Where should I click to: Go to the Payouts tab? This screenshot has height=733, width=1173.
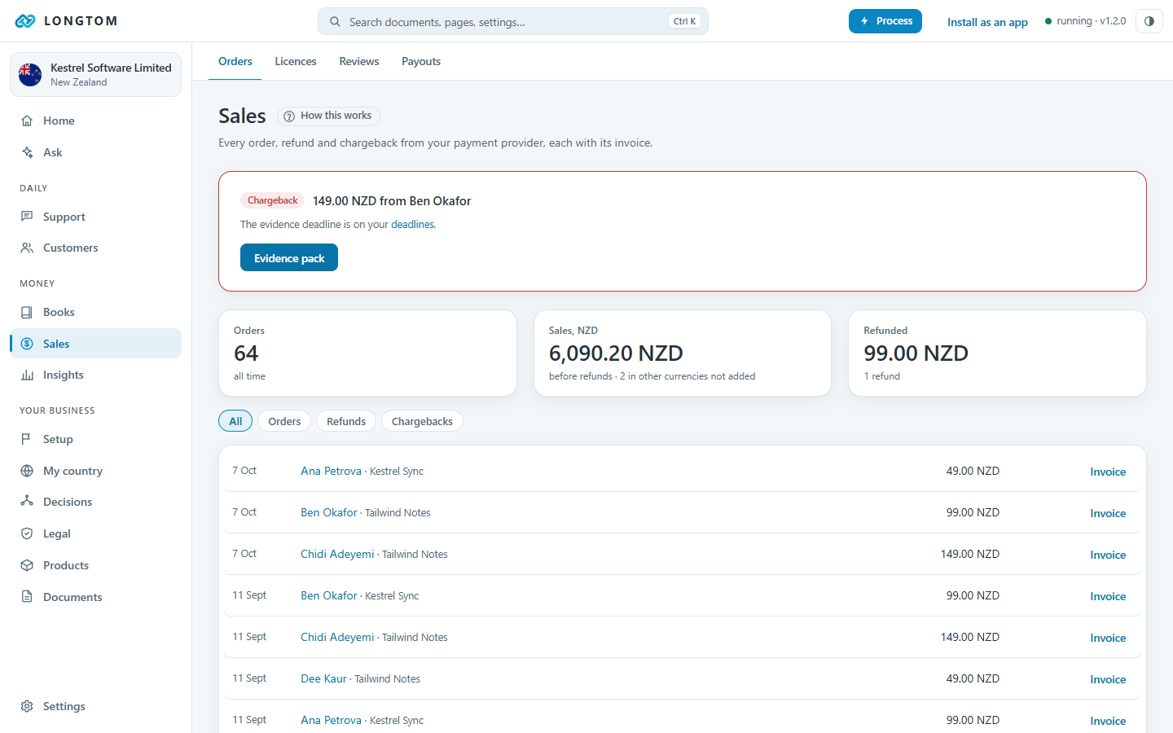click(421, 61)
